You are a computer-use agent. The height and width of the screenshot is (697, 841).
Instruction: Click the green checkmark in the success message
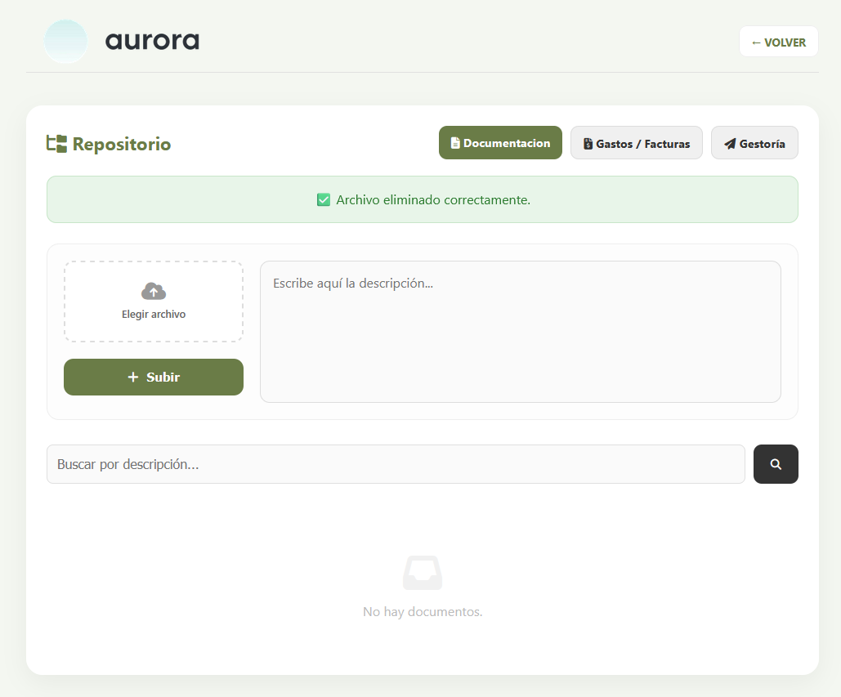tap(323, 199)
